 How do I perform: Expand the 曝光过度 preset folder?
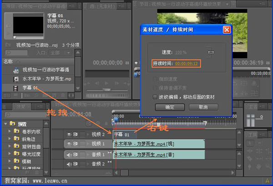pos(10,154)
